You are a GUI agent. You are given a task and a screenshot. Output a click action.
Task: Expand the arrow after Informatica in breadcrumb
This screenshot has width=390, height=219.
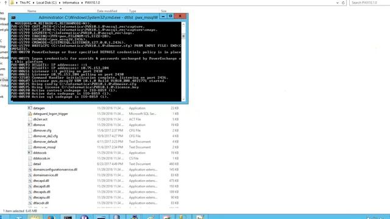coord(82,2)
